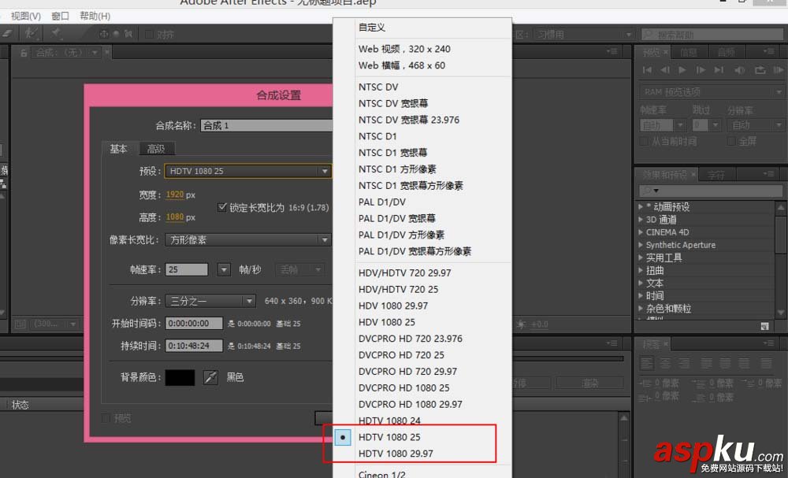Click the search help magnifier icon

649,35
